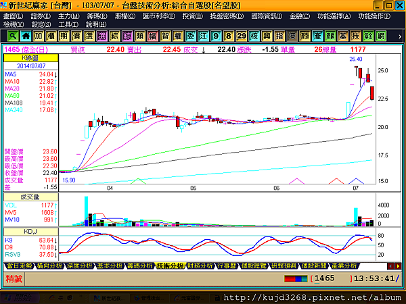Click the cyan 委 toolbar icon
Screen dimensions: 406x304
[x=191, y=36]
